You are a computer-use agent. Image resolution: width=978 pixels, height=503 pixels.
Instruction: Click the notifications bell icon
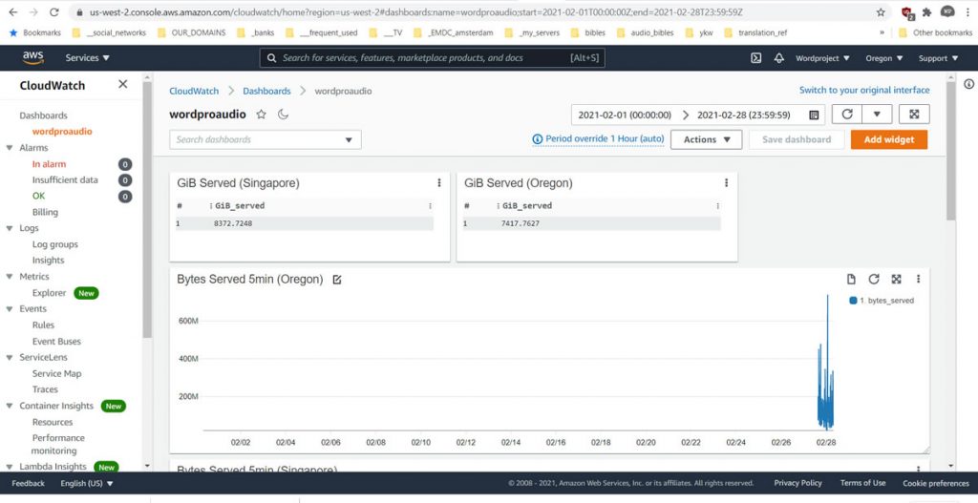(x=779, y=58)
